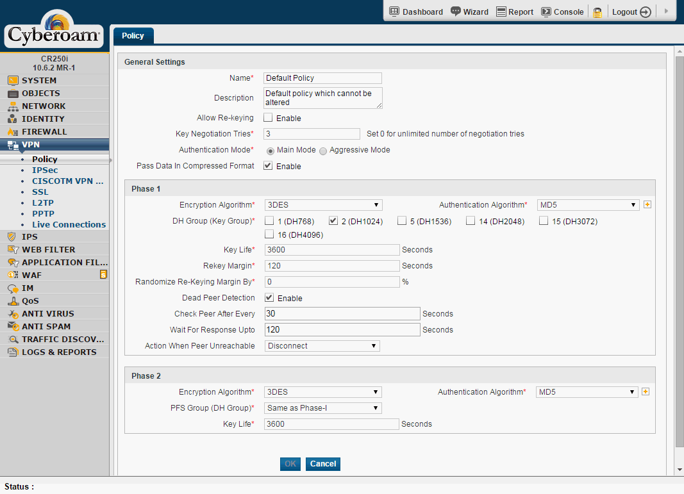Open the Report icon
Viewport: 684px width, 494px height.
[501, 12]
